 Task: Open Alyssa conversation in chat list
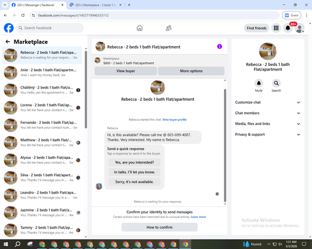[x=42, y=160]
